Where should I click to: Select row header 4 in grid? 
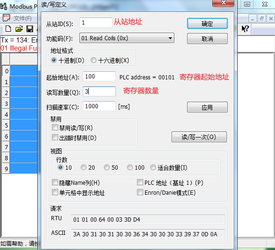click(x=6, y=114)
